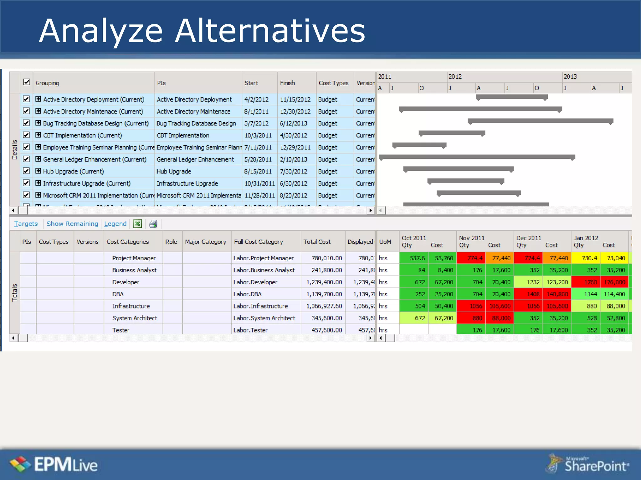Click details grid scroll-right arrow

tap(371, 210)
